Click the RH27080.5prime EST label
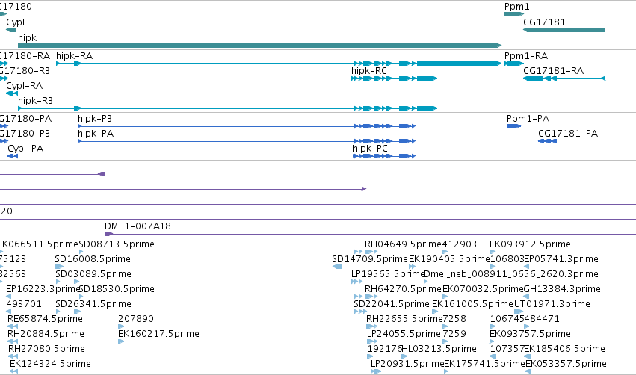Screen dimensions: 636x375 pyautogui.click(x=46, y=349)
